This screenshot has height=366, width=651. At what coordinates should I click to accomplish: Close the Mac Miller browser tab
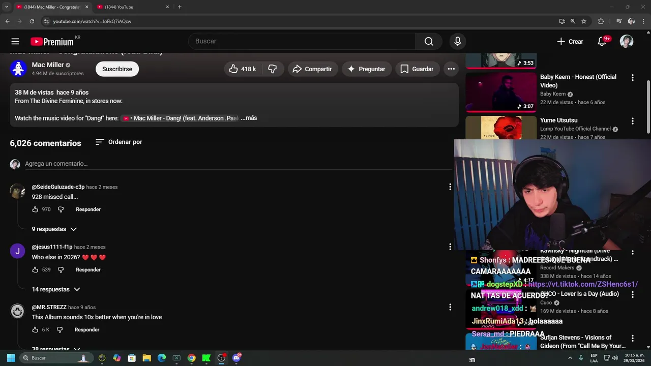tap(86, 7)
